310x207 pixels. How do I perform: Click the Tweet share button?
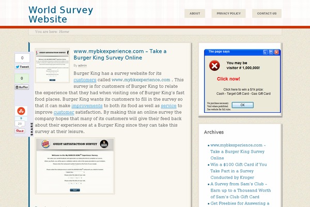point(22,67)
